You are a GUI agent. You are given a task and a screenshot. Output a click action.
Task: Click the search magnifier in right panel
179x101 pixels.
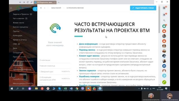point(164,20)
